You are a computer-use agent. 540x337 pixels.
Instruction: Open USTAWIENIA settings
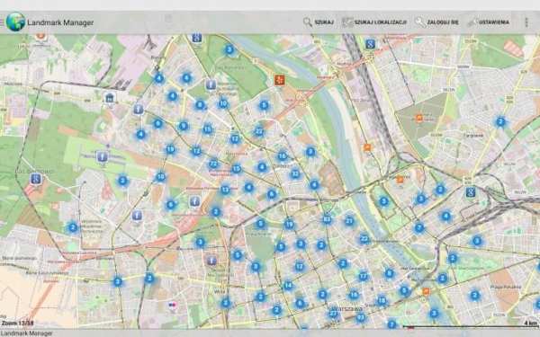pos(488,22)
